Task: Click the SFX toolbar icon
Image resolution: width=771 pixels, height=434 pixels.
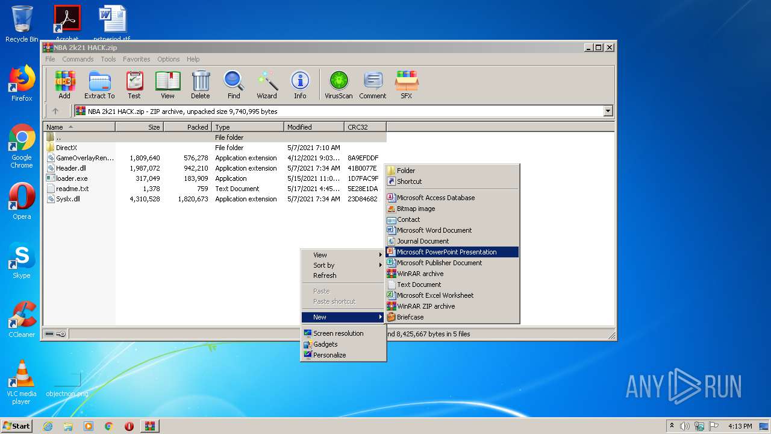Action: (x=407, y=85)
